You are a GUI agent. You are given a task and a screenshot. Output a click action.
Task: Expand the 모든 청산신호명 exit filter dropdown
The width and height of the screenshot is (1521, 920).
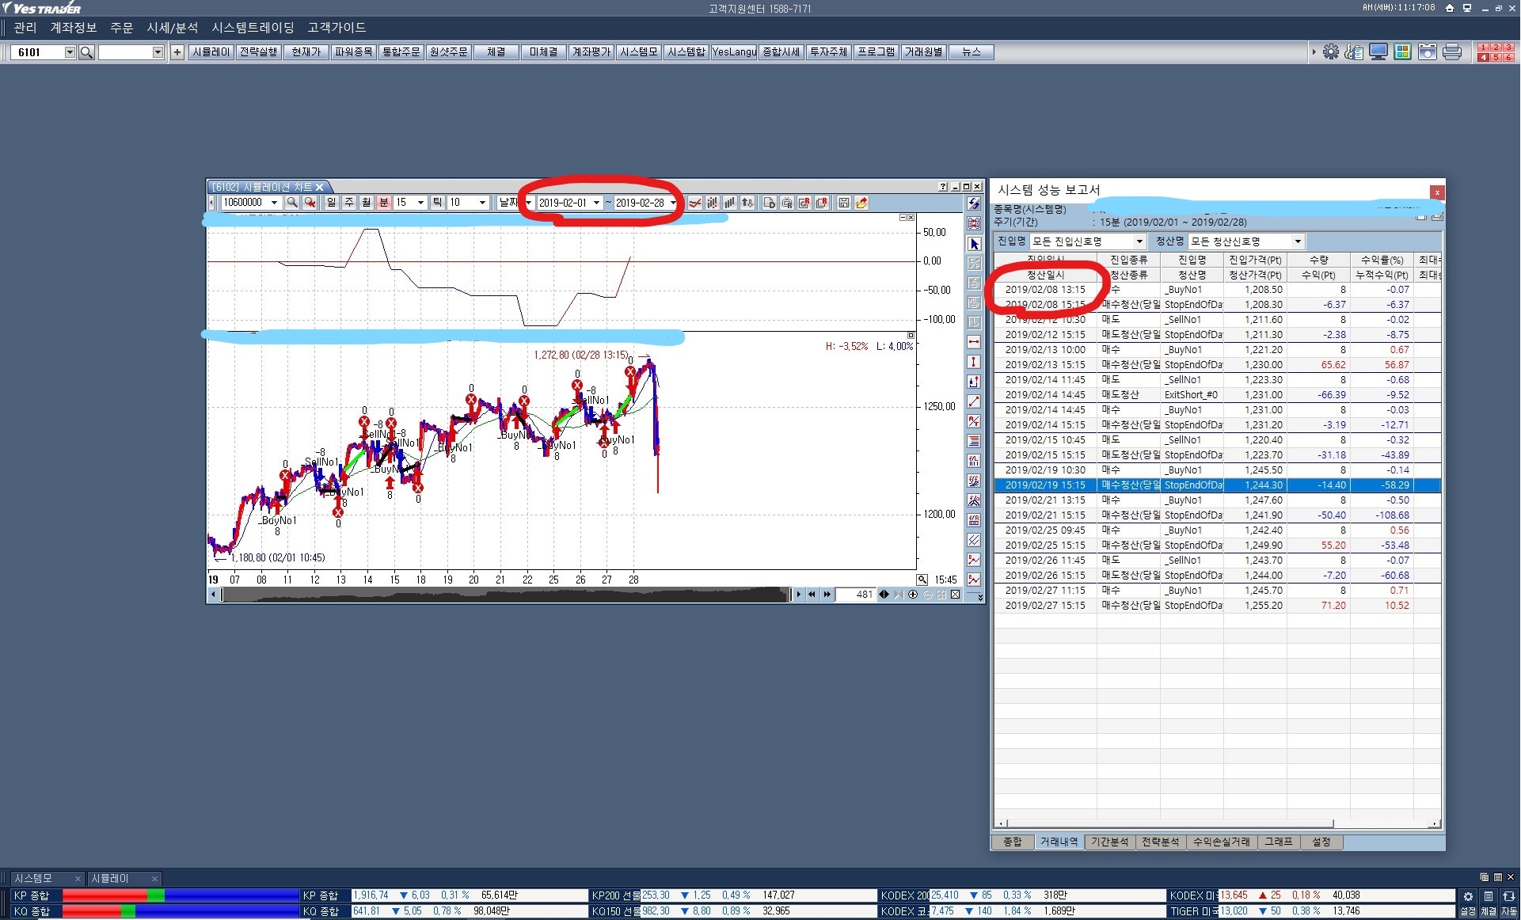[x=1298, y=241]
